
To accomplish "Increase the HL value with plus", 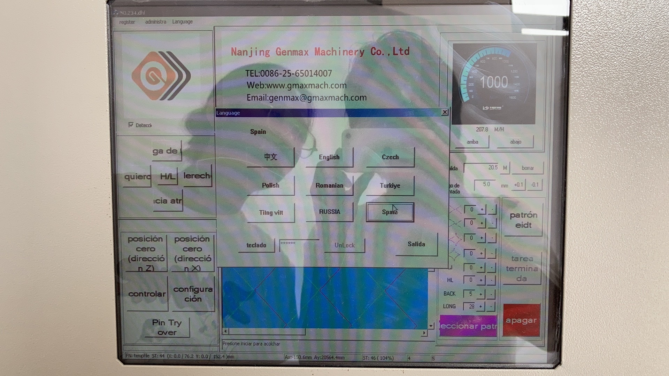I will 481,280.
